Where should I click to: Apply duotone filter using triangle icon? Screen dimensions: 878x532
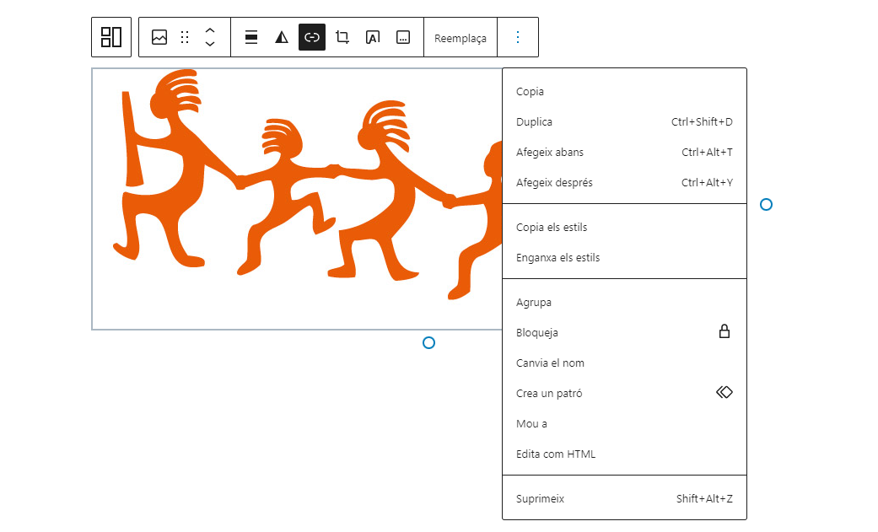(282, 37)
